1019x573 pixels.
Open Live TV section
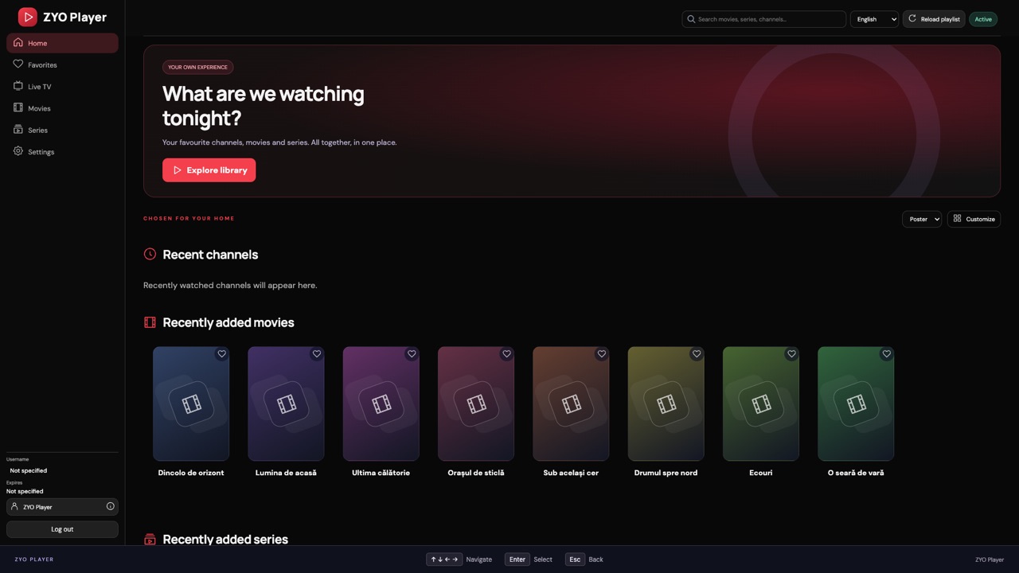[62, 86]
